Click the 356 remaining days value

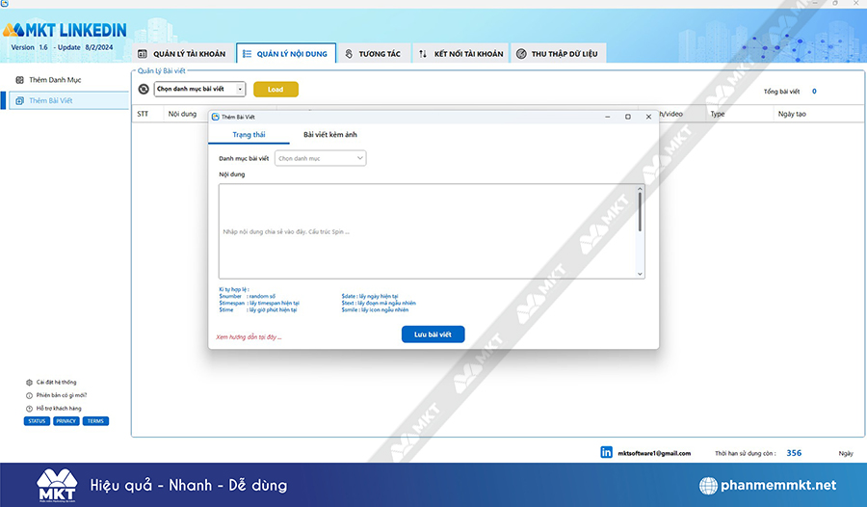click(794, 453)
